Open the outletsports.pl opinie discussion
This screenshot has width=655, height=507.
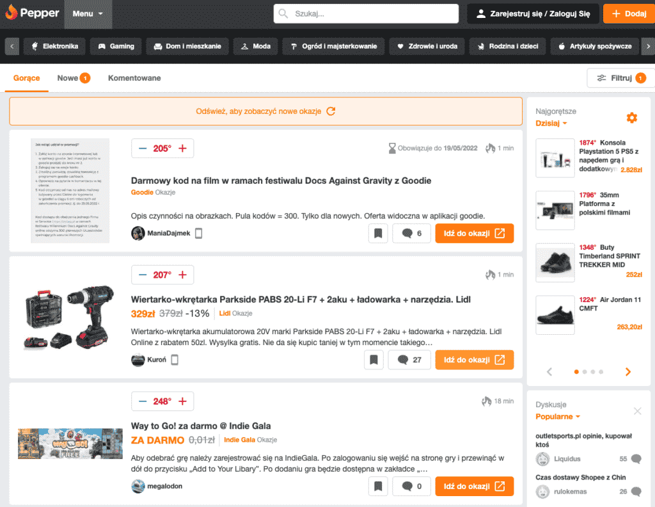(x=583, y=440)
